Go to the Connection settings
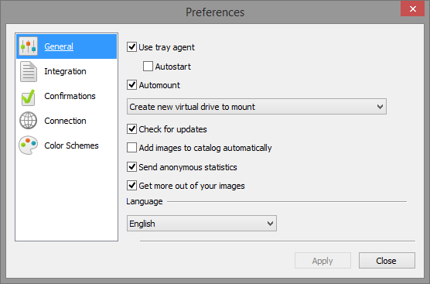This screenshot has height=284, width=430. point(65,121)
